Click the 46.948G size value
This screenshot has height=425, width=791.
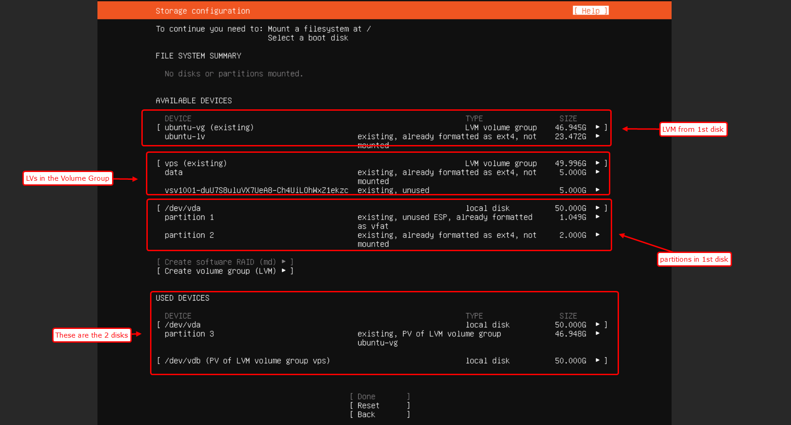click(570, 334)
